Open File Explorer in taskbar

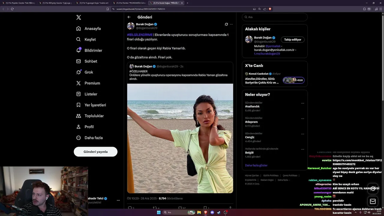coord(199,212)
